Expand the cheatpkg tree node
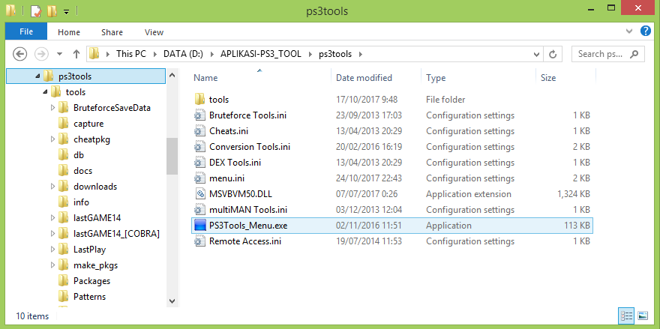660x329 pixels. pos(52,139)
